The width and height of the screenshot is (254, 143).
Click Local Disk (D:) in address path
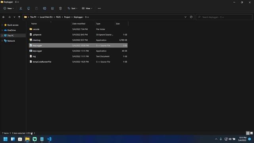46,17
